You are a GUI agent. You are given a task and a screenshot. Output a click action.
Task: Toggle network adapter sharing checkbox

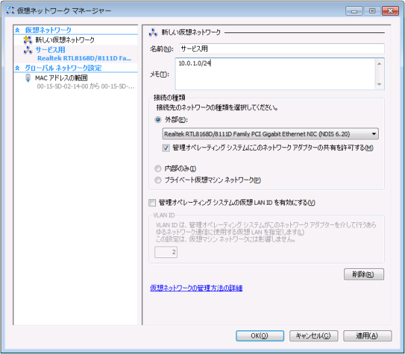tap(167, 148)
